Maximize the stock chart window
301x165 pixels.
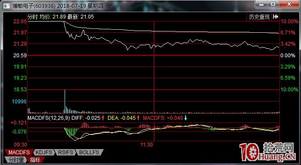[273, 4]
